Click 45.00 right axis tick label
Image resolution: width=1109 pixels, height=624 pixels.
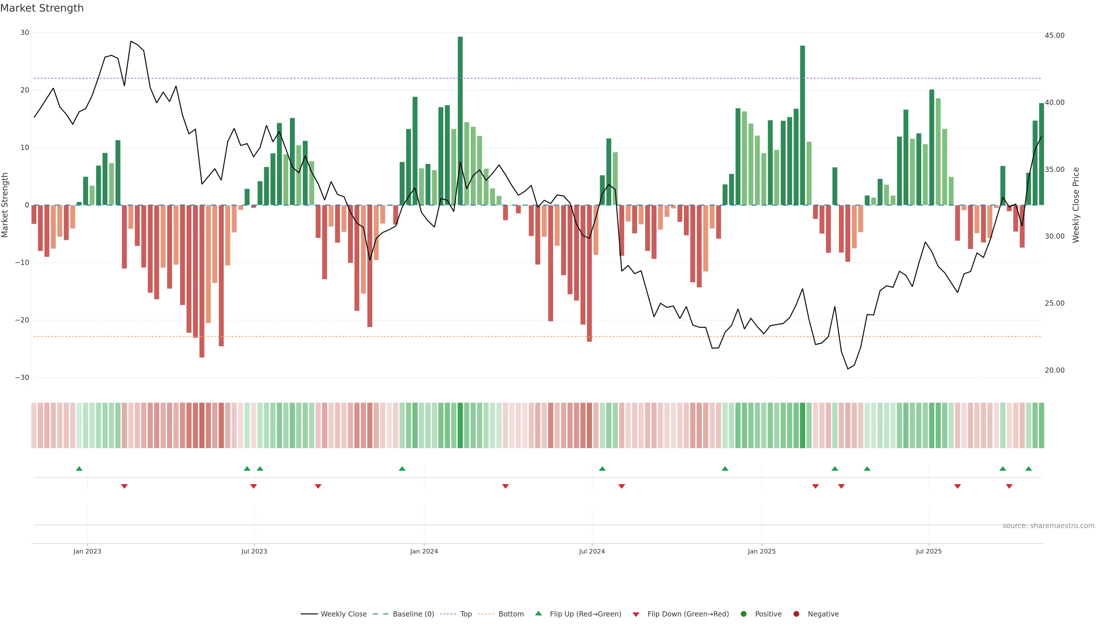point(1054,35)
